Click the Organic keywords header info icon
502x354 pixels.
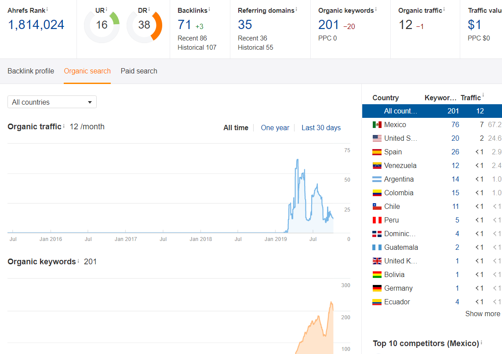click(375, 9)
